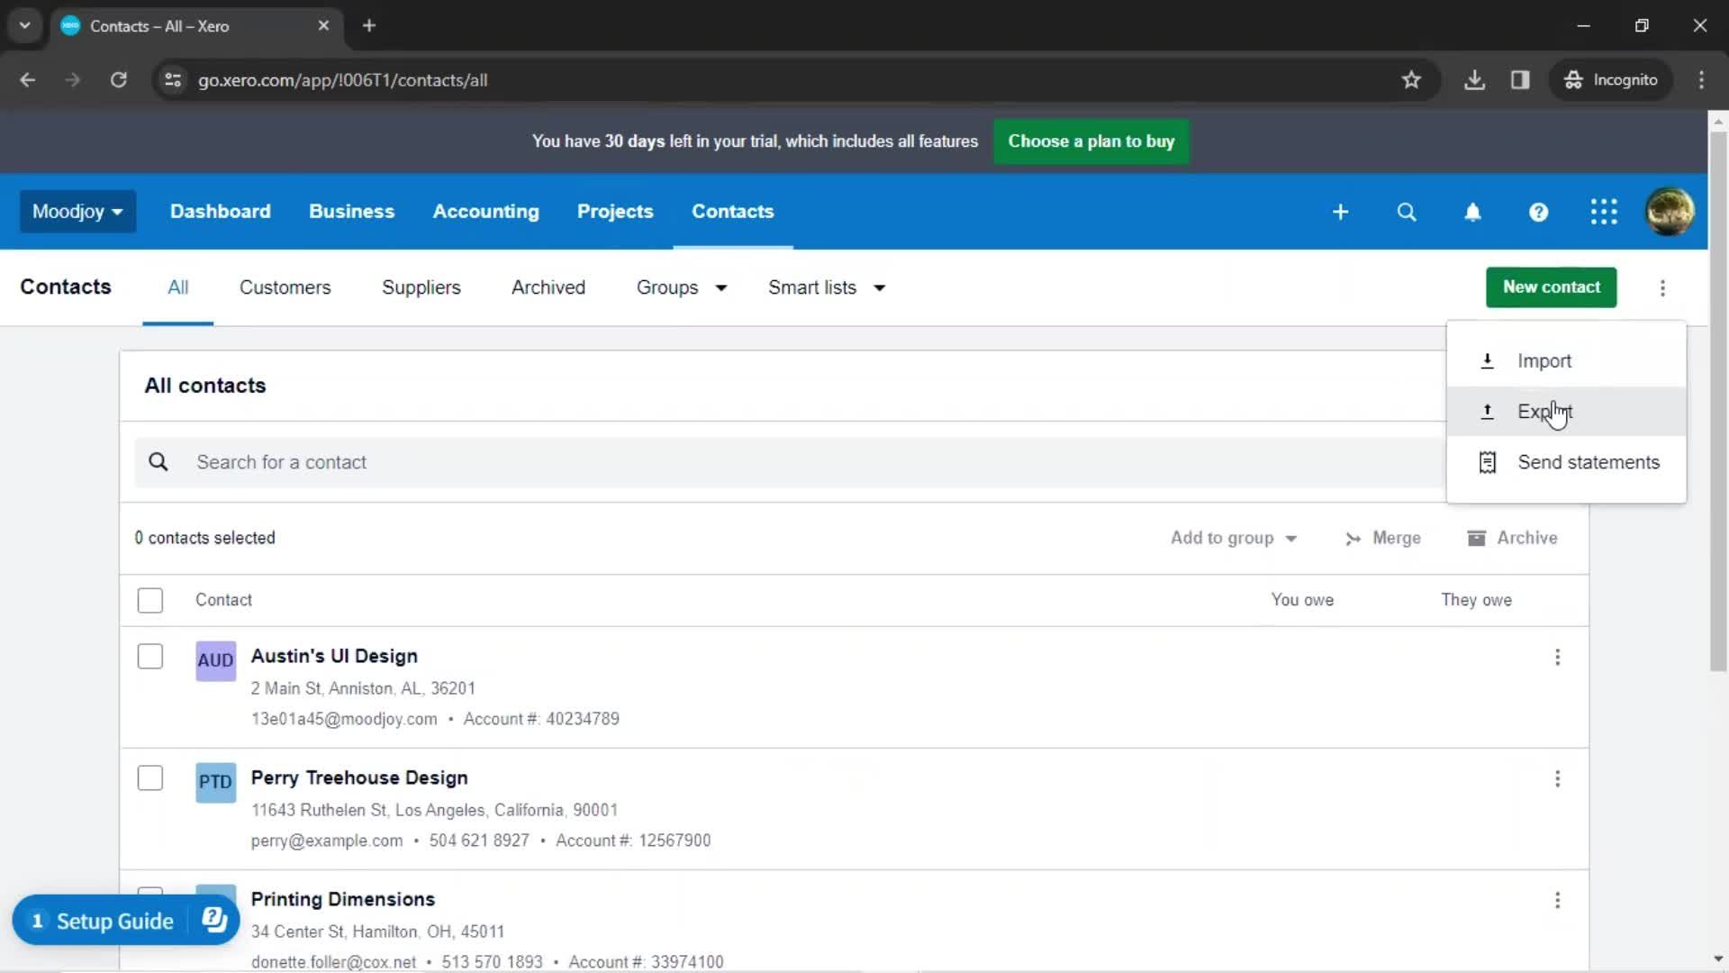The image size is (1729, 973).
Task: Open the Projects menu
Action: (615, 212)
